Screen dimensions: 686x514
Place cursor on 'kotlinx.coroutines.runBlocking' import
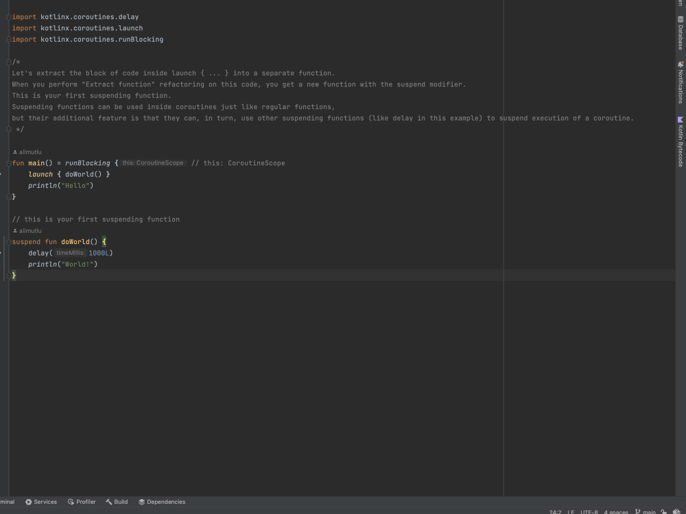[x=102, y=39]
